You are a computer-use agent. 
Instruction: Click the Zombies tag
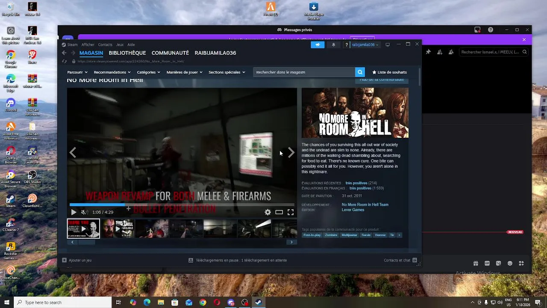(x=331, y=235)
